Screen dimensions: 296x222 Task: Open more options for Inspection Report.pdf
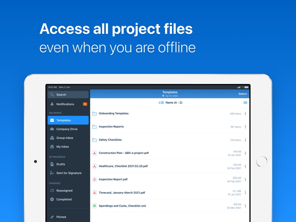tap(245, 180)
